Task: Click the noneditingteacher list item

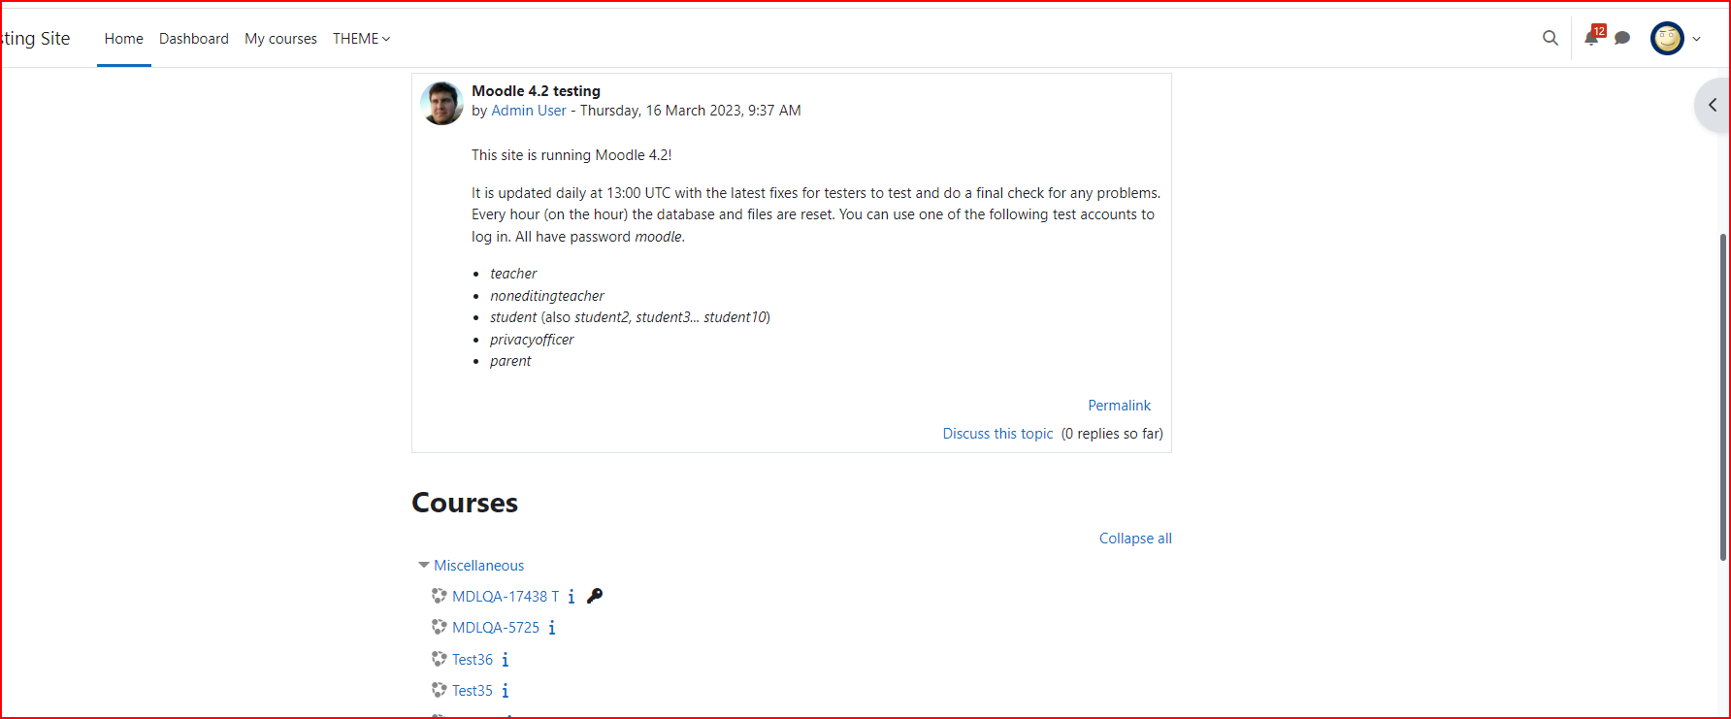Action: (547, 296)
